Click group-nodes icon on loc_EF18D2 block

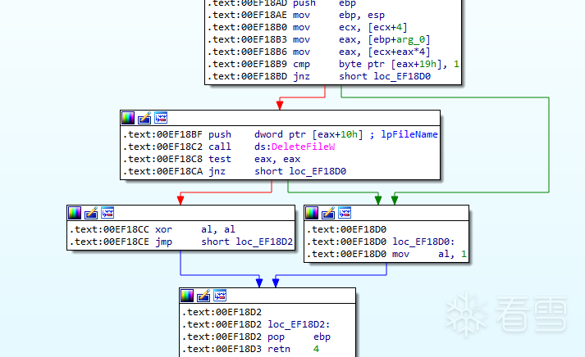(x=220, y=296)
